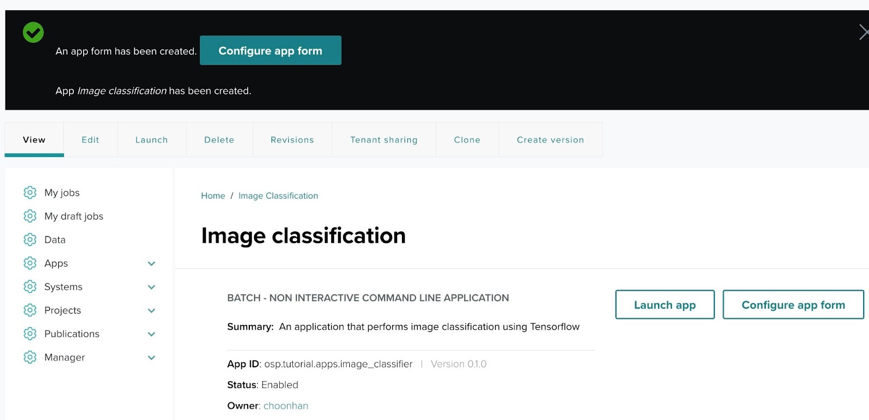Click the gear icon next to Data
This screenshot has width=869, height=420.
click(x=30, y=240)
